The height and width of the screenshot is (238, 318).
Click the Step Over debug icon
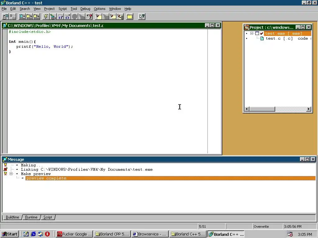[x=61, y=17]
